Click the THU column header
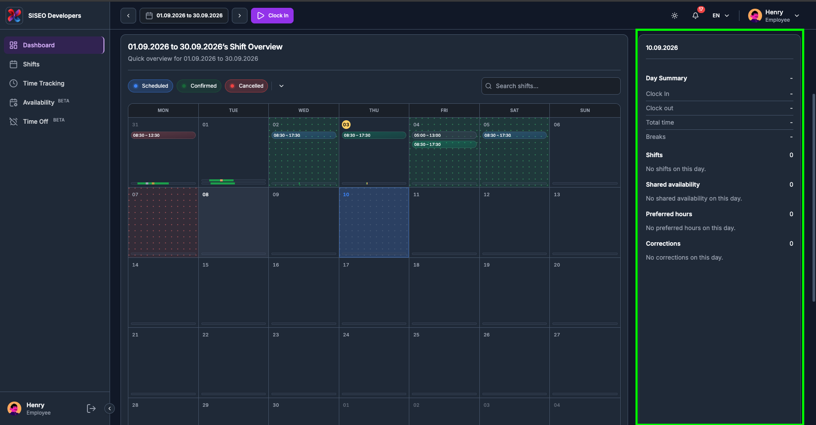The height and width of the screenshot is (425, 816). 374,110
